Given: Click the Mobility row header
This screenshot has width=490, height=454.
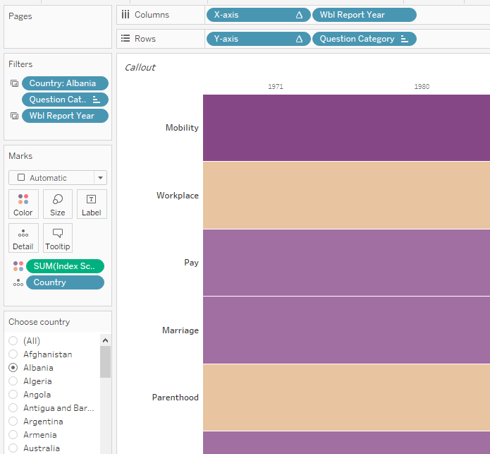Looking at the screenshot, I should point(182,128).
